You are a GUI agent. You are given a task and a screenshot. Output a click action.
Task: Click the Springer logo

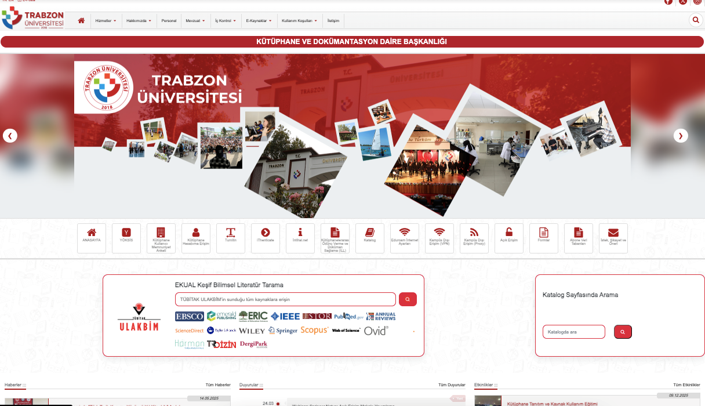[283, 331]
